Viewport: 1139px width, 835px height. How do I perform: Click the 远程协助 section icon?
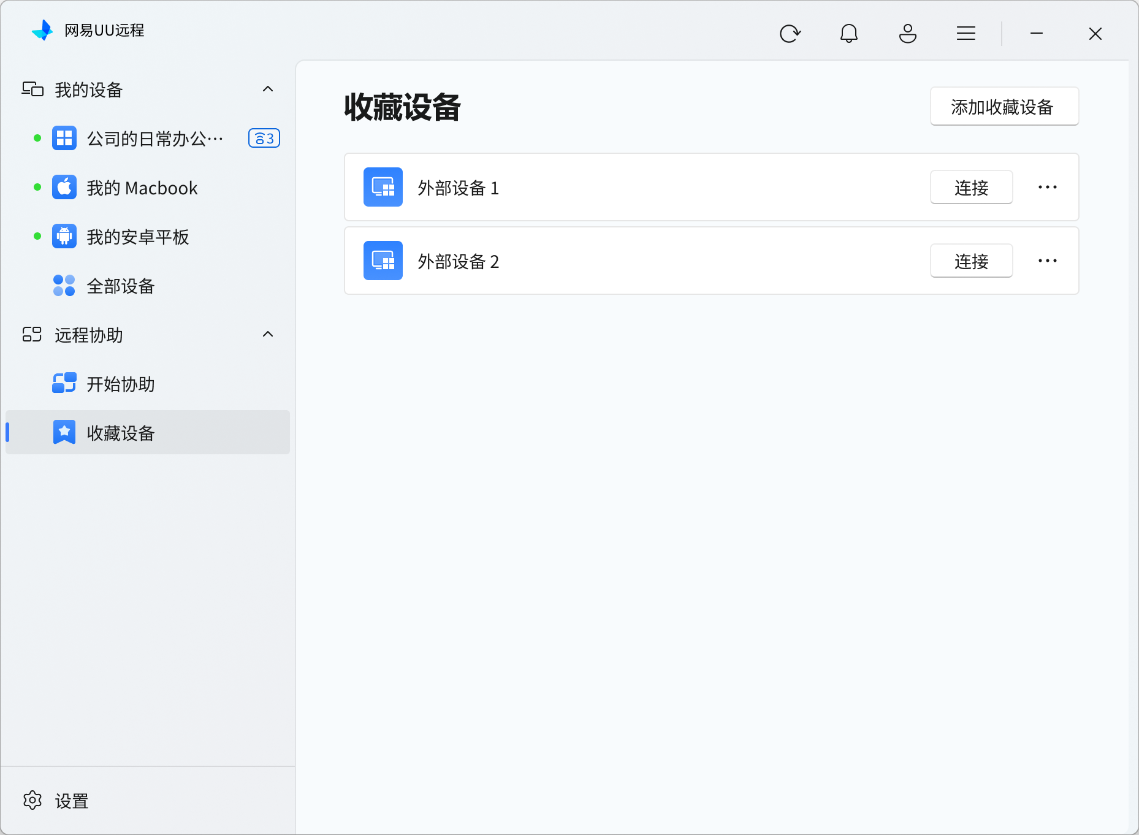(32, 334)
